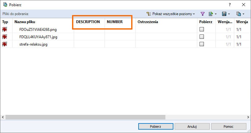Select the strefa-relaksu.jpg file name

coord(33,44)
